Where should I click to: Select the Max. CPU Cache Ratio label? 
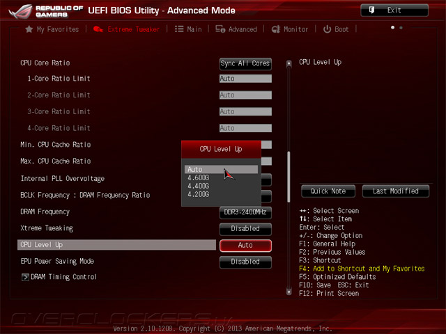[x=56, y=161]
